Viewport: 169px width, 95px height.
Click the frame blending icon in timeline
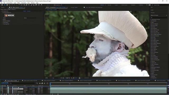pyautogui.click(x=42, y=83)
